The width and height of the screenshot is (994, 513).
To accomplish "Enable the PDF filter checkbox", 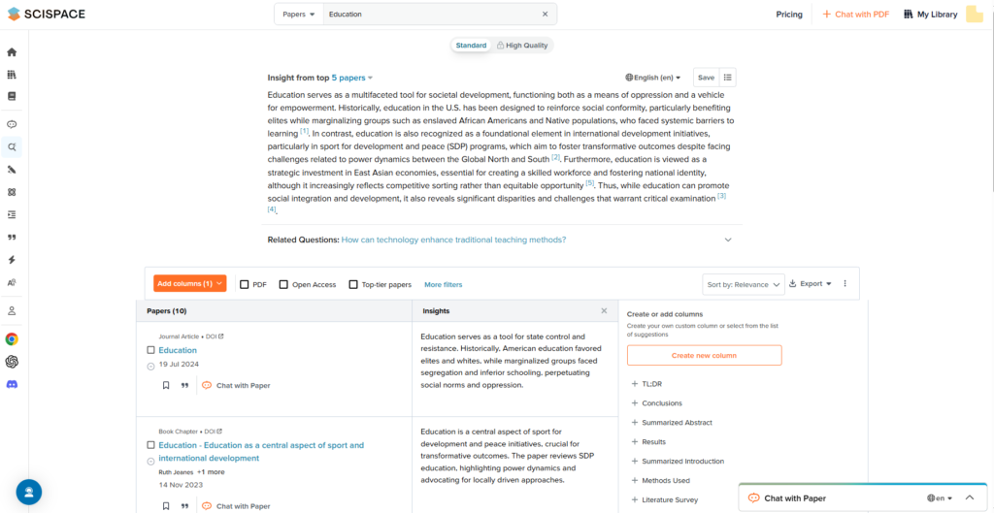I will pyautogui.click(x=245, y=284).
